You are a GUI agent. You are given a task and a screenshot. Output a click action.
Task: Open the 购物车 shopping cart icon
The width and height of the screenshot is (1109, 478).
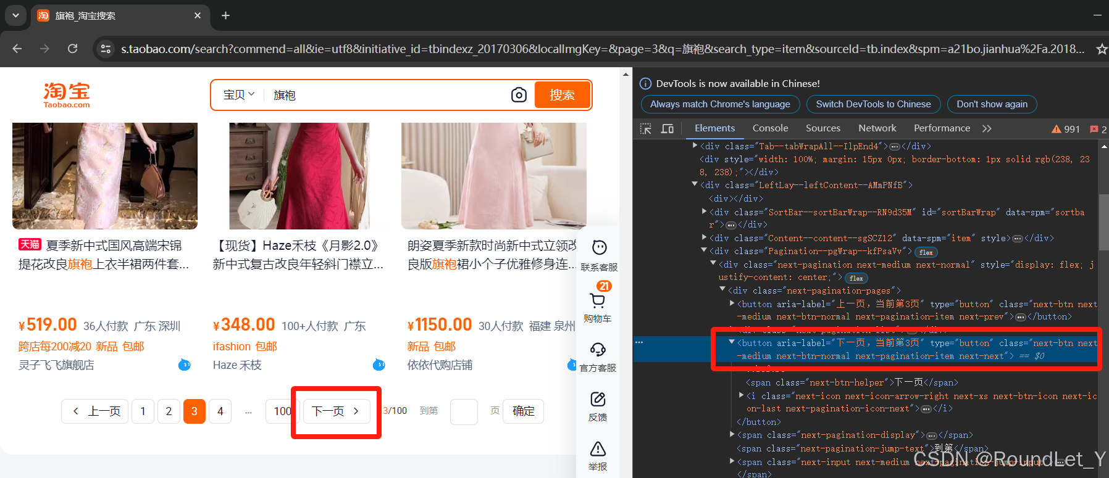coord(598,302)
